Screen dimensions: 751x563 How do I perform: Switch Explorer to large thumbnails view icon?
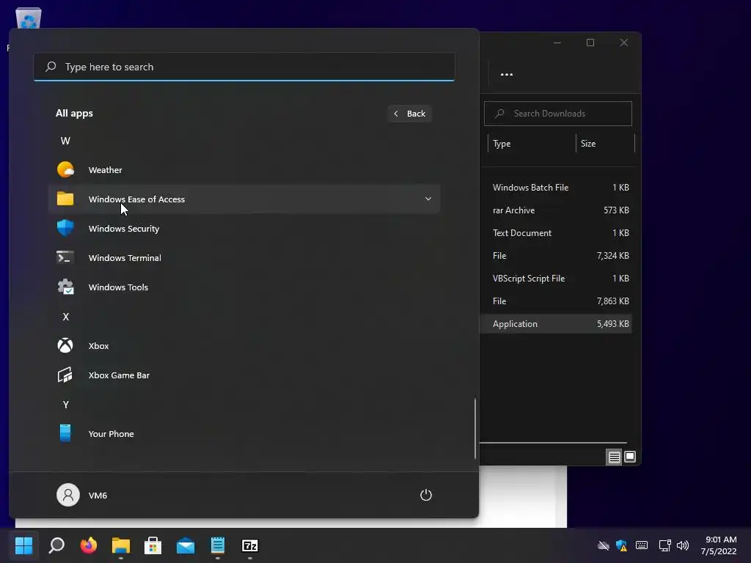[x=630, y=457]
